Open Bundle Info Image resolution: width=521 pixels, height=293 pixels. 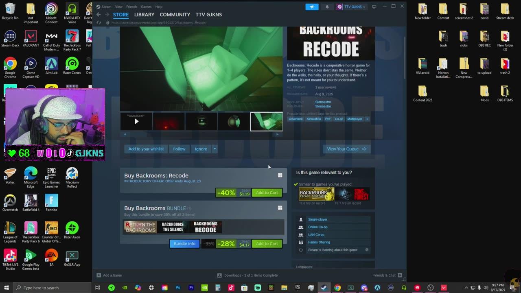pyautogui.click(x=184, y=244)
